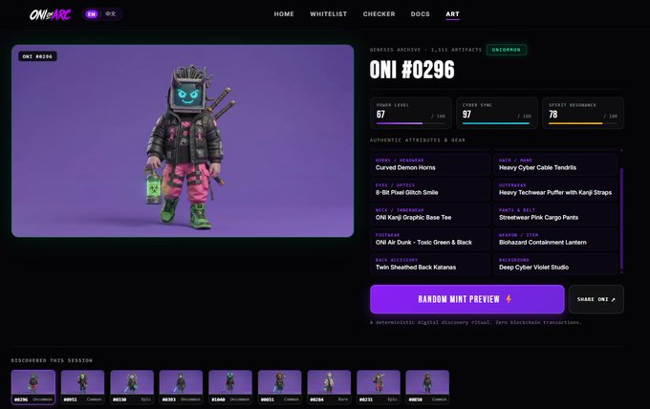Click the Spirit Resonance progress bar
The width and height of the screenshot is (650, 409).
pos(583,123)
